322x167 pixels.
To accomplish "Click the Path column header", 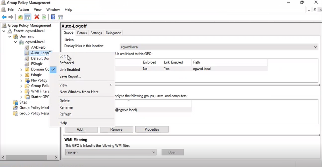I will click(x=229, y=62).
